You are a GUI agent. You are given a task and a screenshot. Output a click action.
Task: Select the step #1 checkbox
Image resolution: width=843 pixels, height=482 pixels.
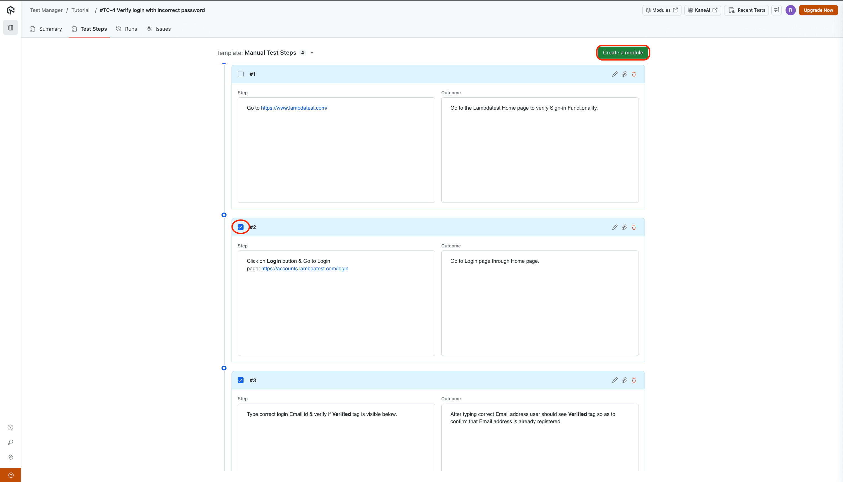[x=241, y=74]
